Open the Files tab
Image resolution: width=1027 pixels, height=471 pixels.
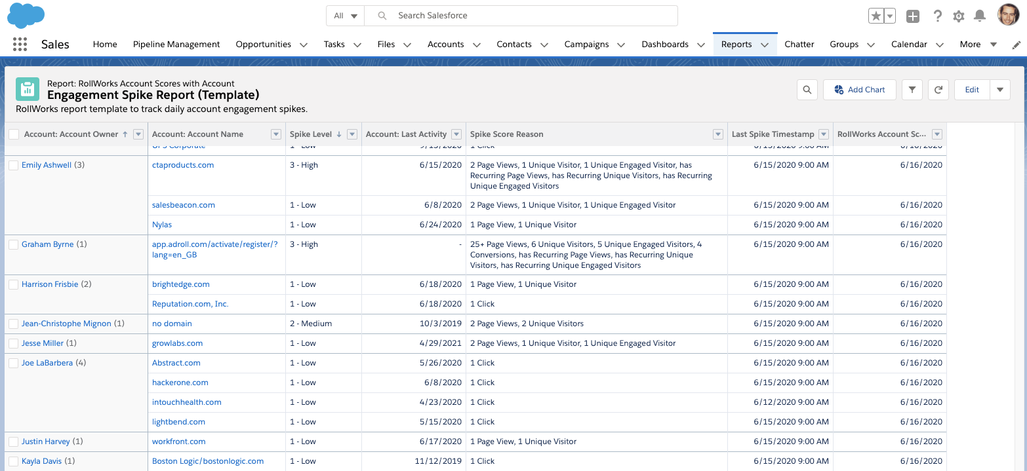386,45
